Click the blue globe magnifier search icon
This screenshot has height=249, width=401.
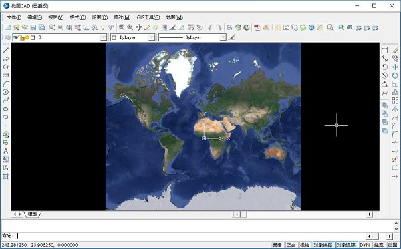[341, 27]
